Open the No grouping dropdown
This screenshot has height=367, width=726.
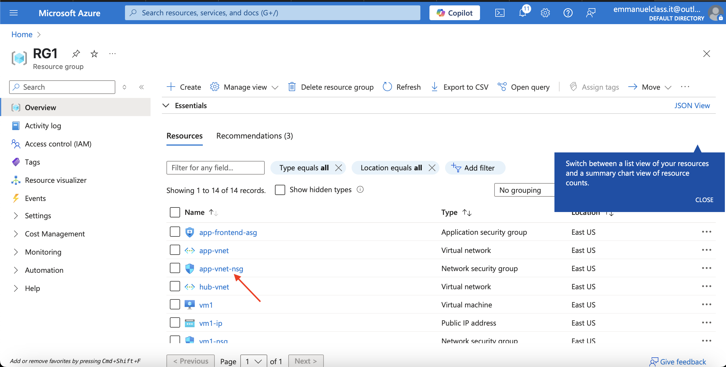pyautogui.click(x=524, y=190)
